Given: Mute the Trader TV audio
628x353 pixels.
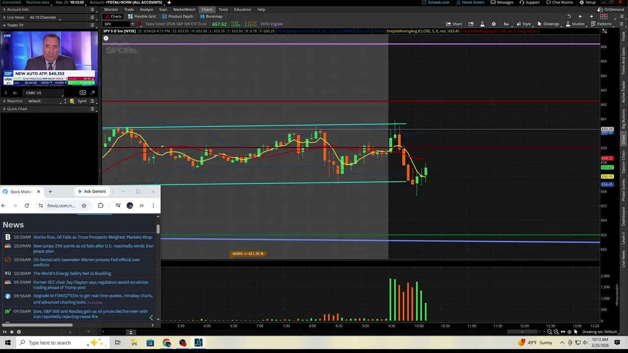Looking at the screenshot, I should point(15,93).
